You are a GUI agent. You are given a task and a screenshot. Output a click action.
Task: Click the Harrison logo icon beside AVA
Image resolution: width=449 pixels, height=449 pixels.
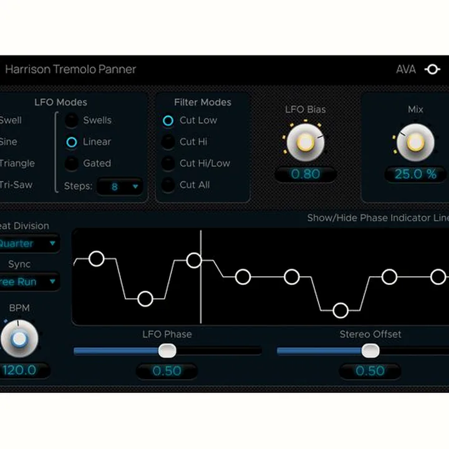[x=432, y=69]
